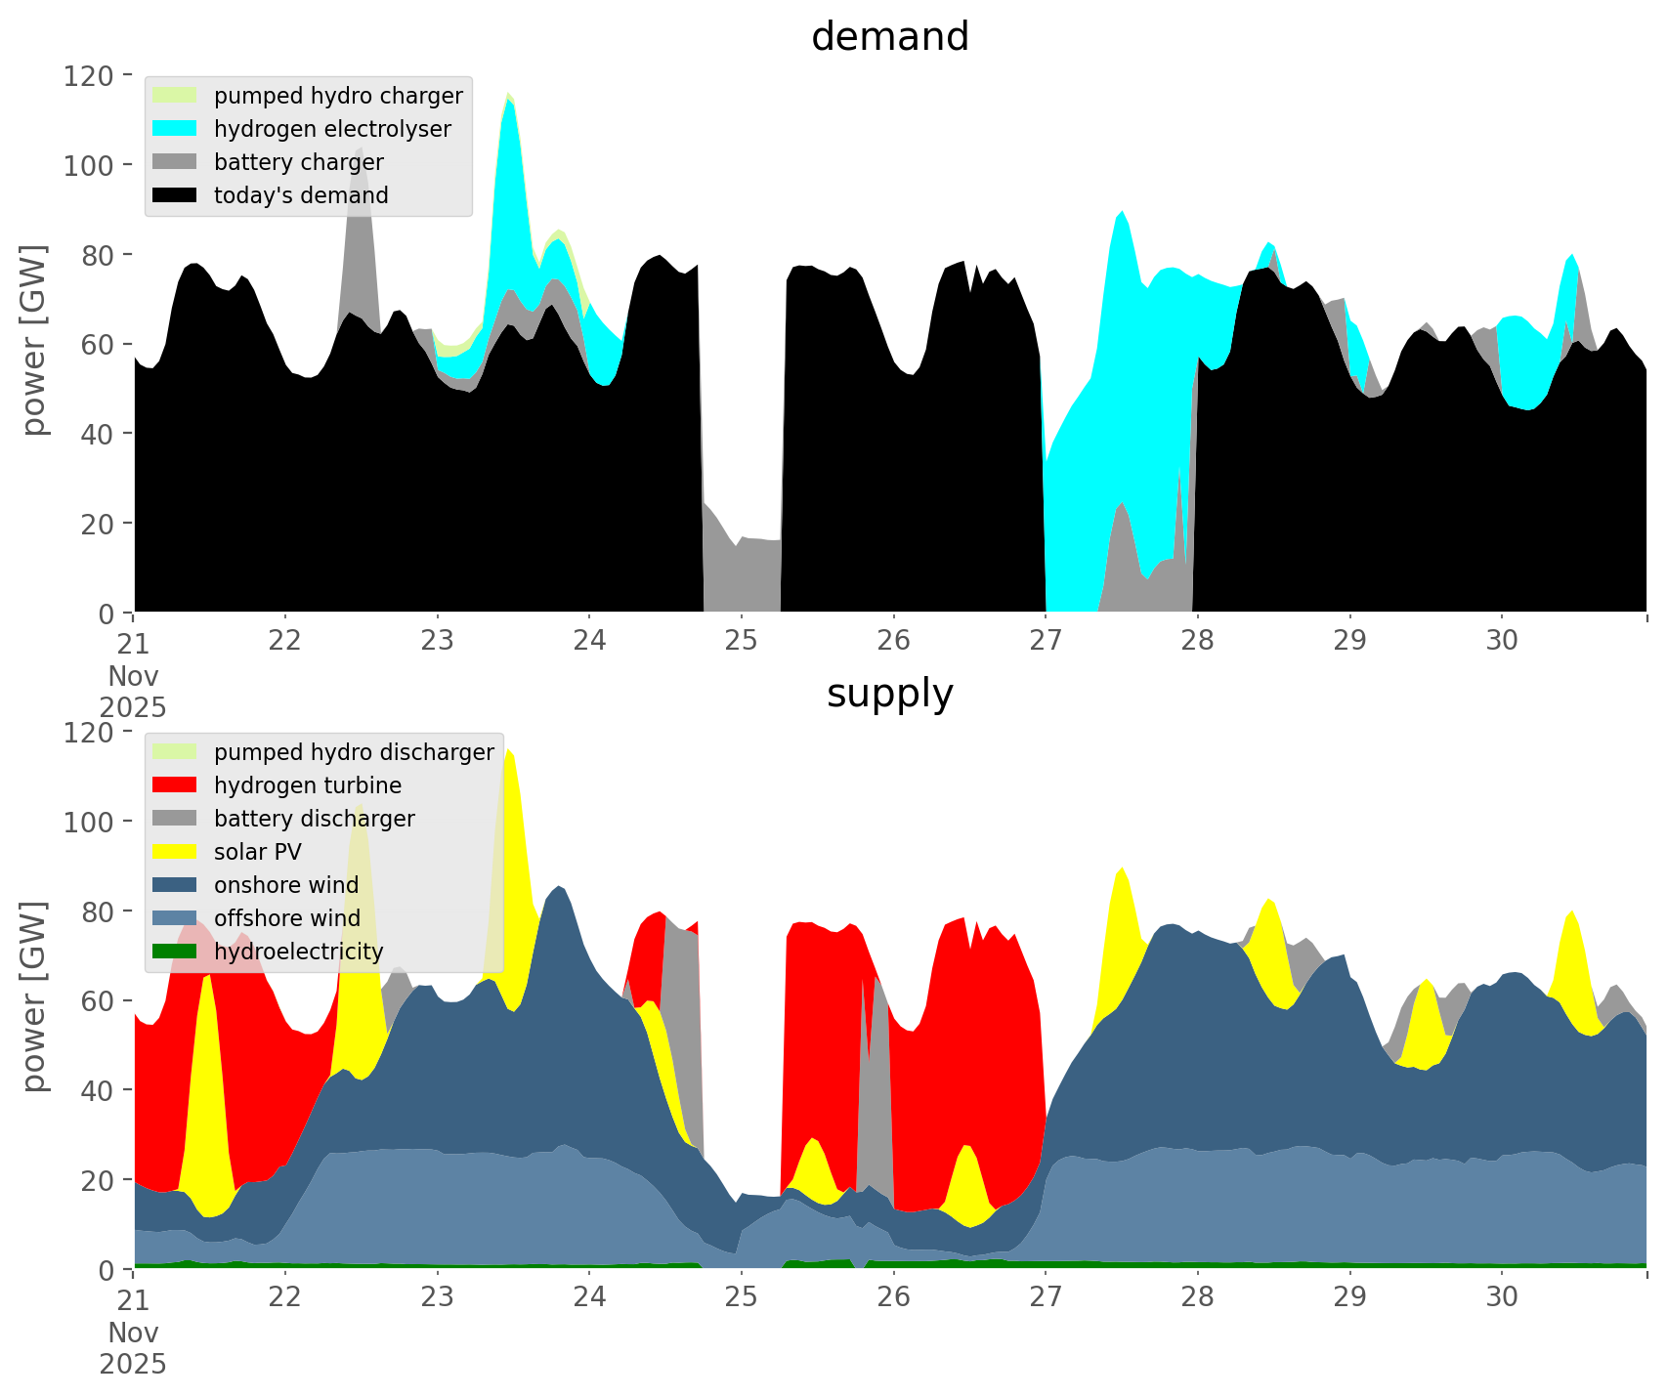Click the red hydrogen turbine legend swatch

point(175,785)
